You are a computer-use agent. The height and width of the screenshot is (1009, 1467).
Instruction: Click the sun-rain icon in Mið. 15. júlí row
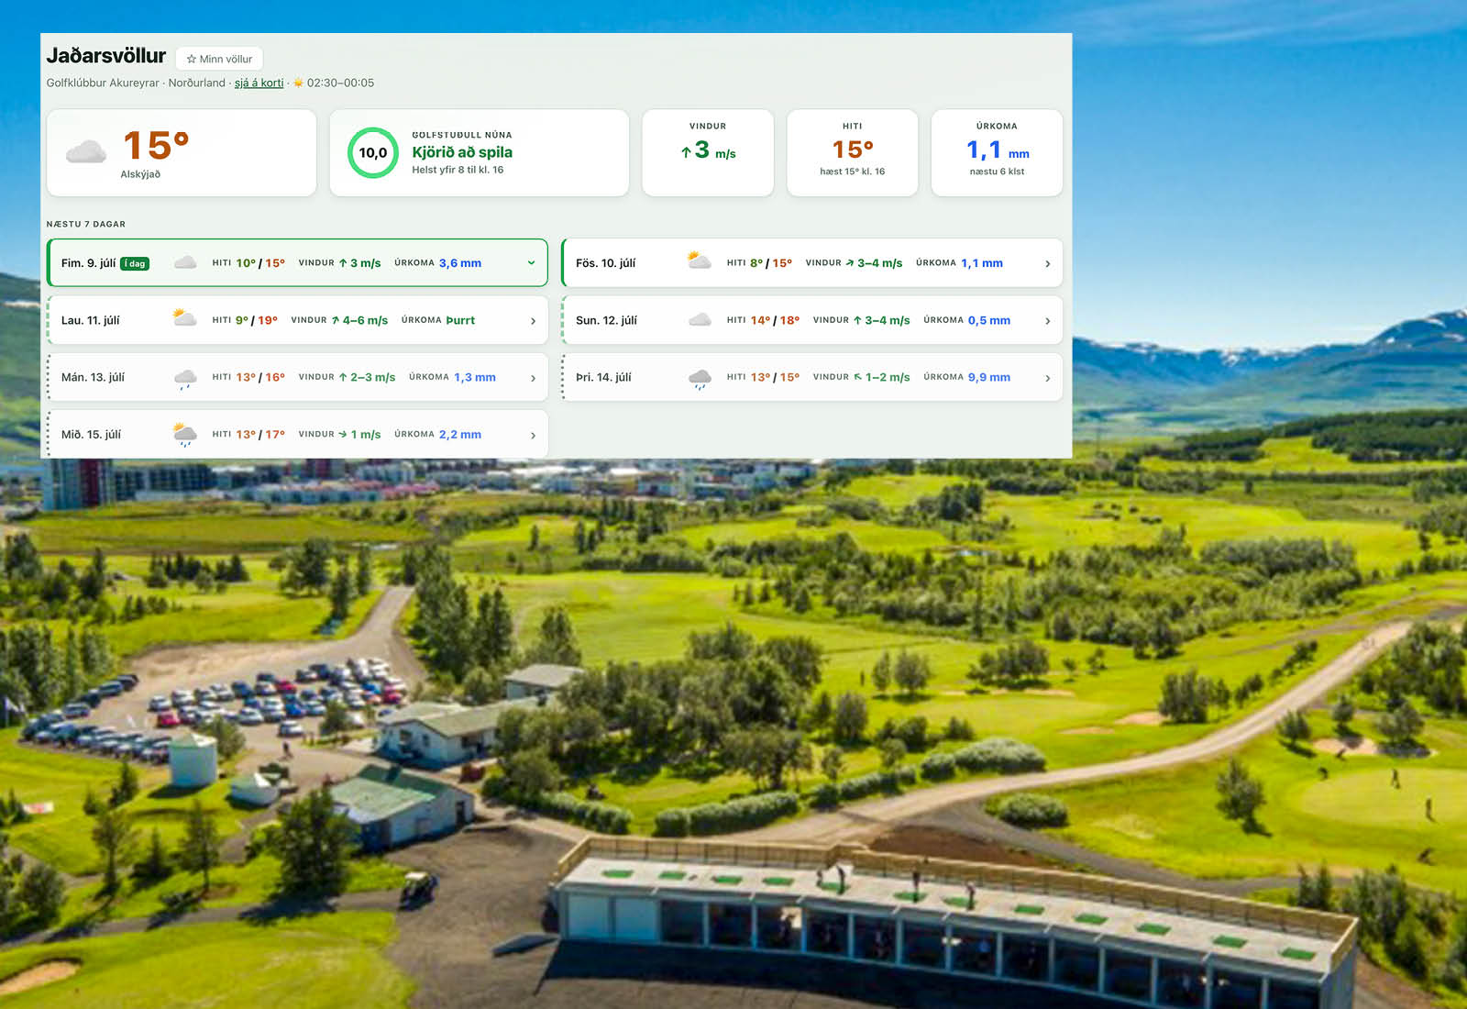tap(185, 435)
